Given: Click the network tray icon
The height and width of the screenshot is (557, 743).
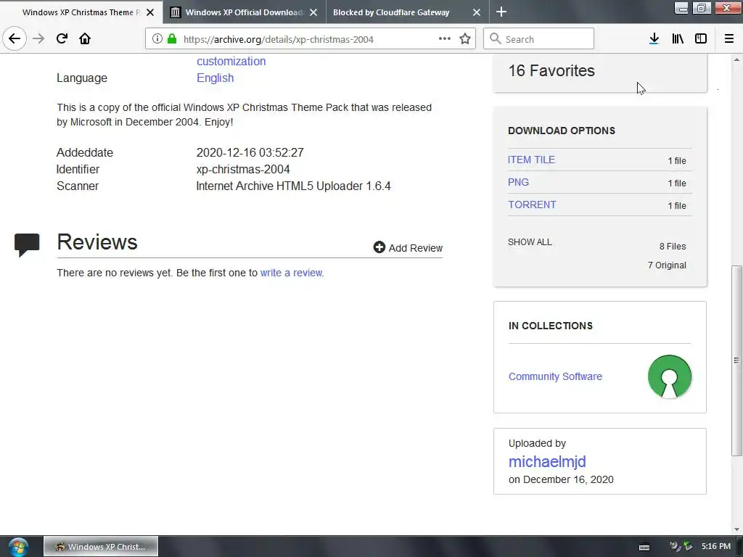Looking at the screenshot, I should coord(675,546).
